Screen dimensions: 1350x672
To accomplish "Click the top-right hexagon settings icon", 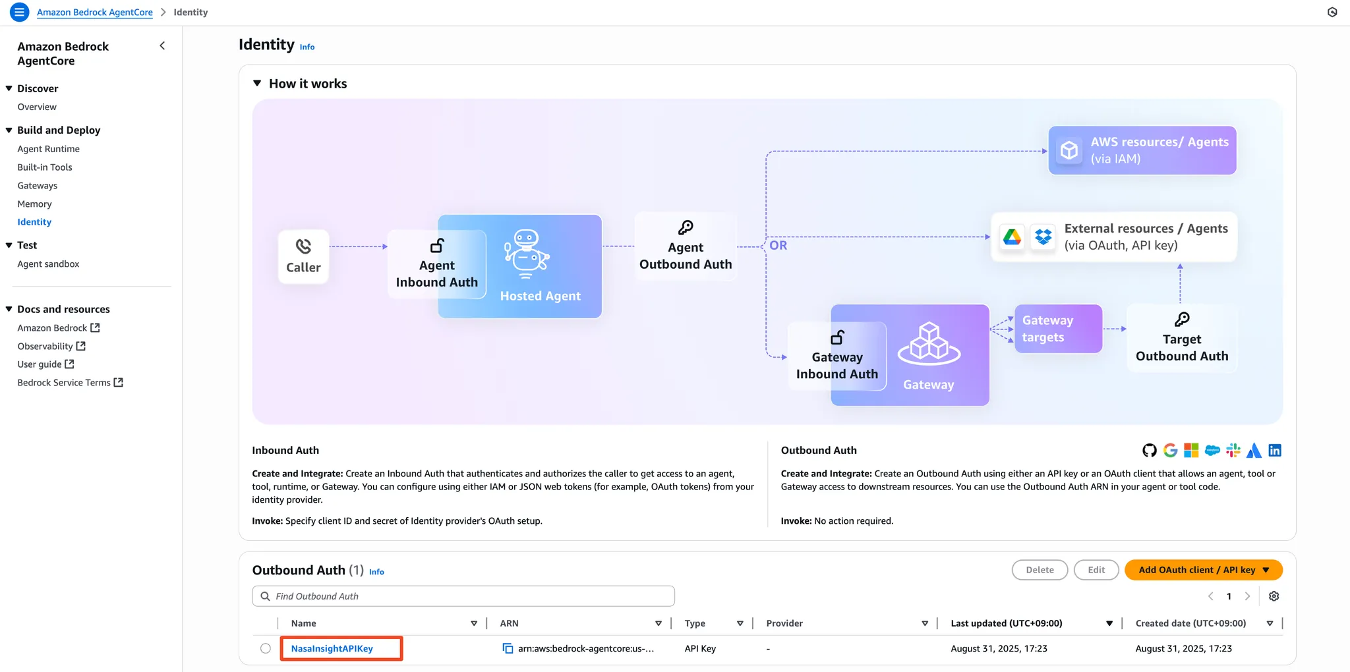I will [1332, 12].
